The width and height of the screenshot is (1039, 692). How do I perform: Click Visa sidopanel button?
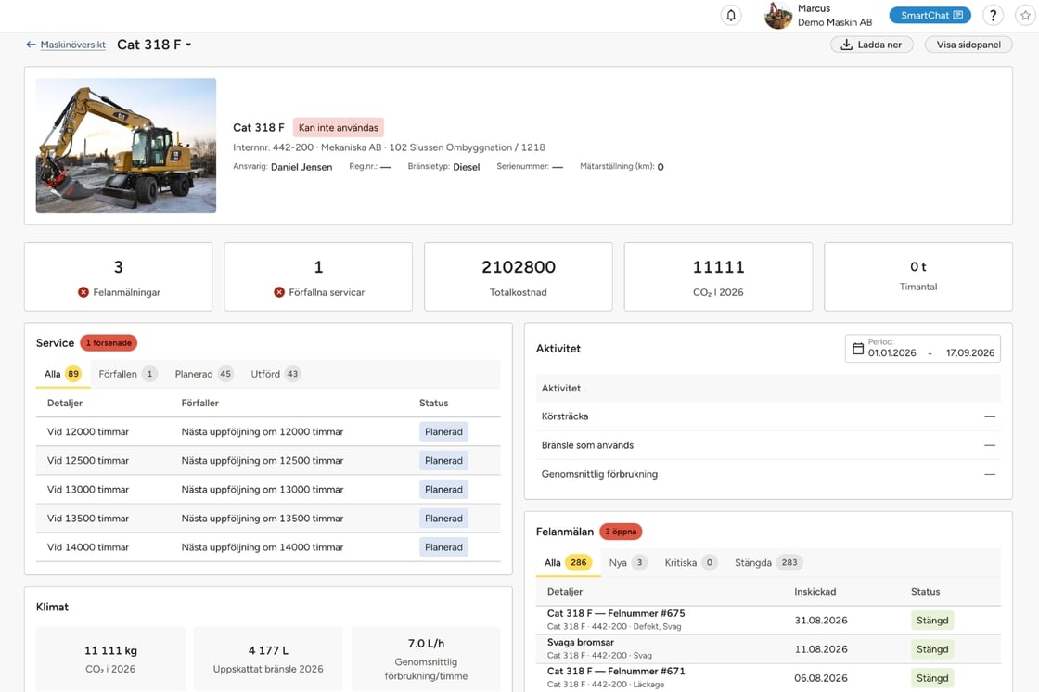tap(968, 45)
